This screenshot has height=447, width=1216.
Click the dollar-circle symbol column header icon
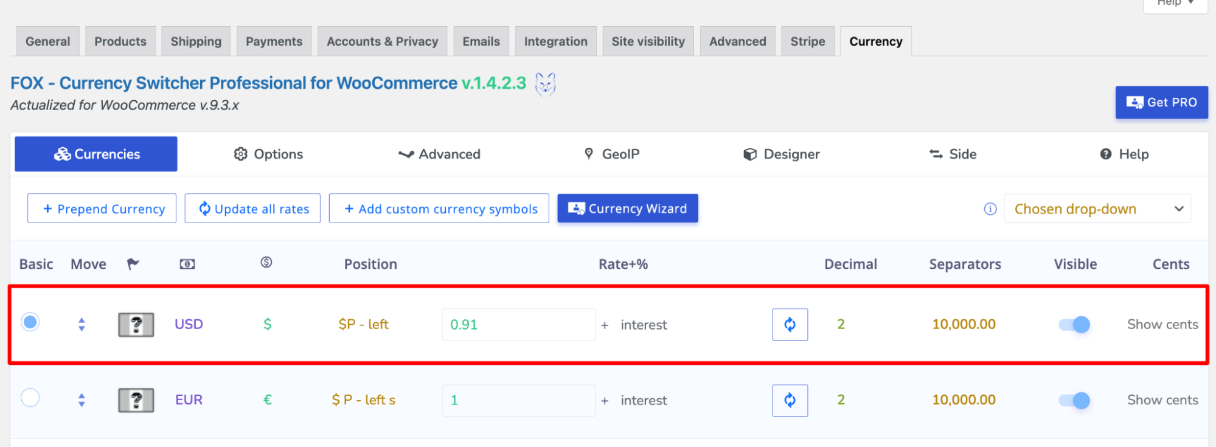266,262
